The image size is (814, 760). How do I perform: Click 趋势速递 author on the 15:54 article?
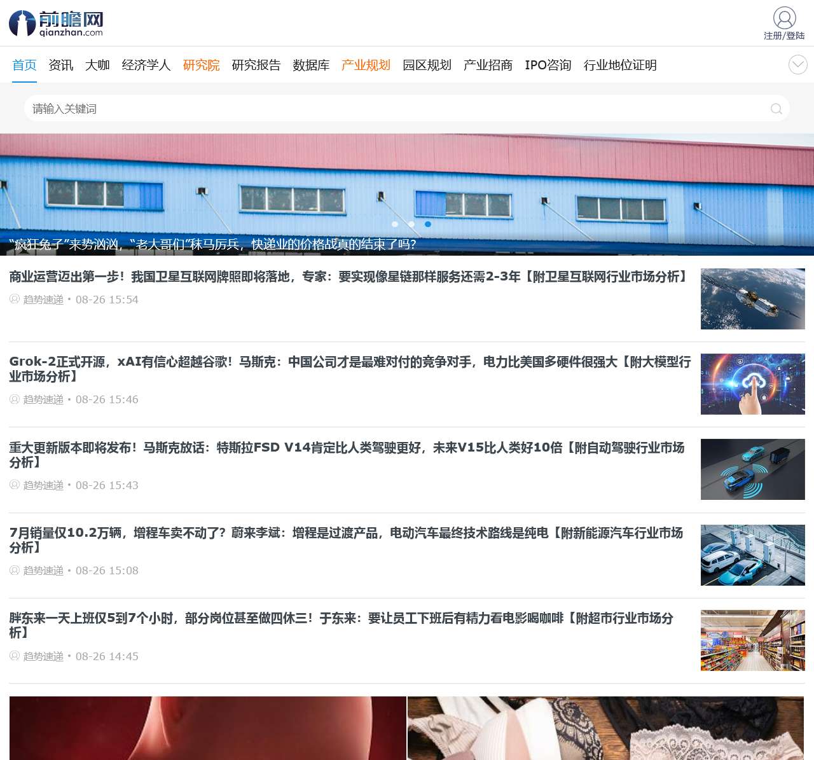click(43, 300)
